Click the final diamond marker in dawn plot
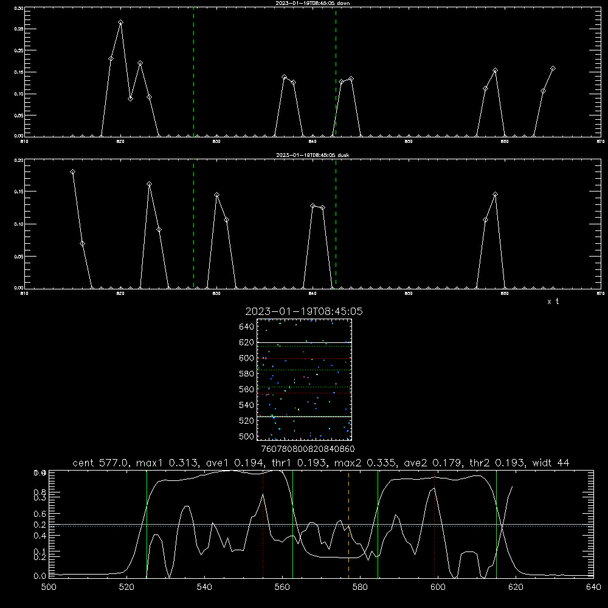 point(553,69)
